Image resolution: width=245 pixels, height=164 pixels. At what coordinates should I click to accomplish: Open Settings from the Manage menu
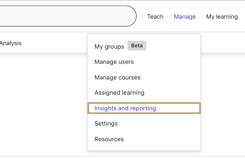point(106,123)
